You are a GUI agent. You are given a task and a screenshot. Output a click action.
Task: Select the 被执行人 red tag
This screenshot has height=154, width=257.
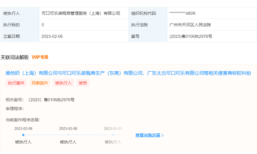point(63,83)
